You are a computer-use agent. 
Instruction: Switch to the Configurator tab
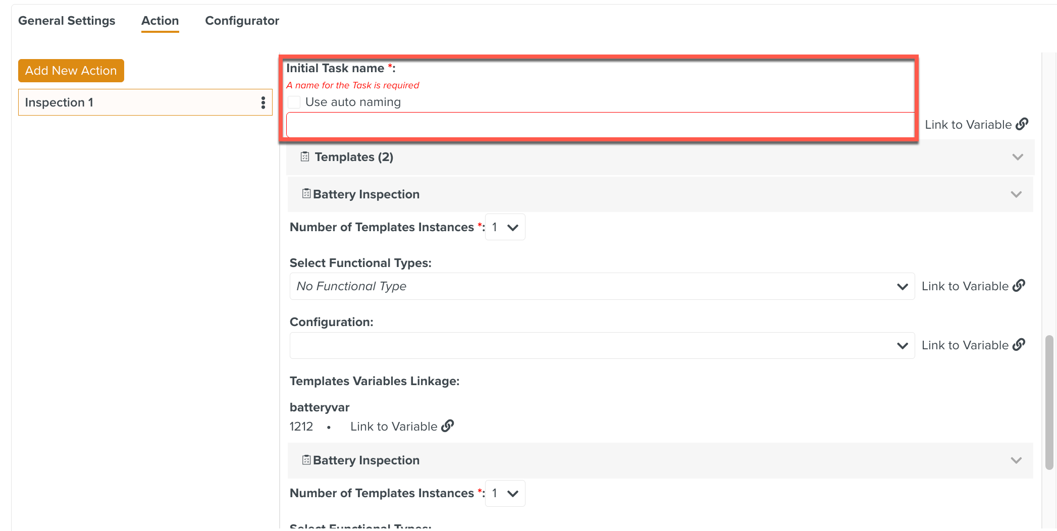[x=242, y=21]
